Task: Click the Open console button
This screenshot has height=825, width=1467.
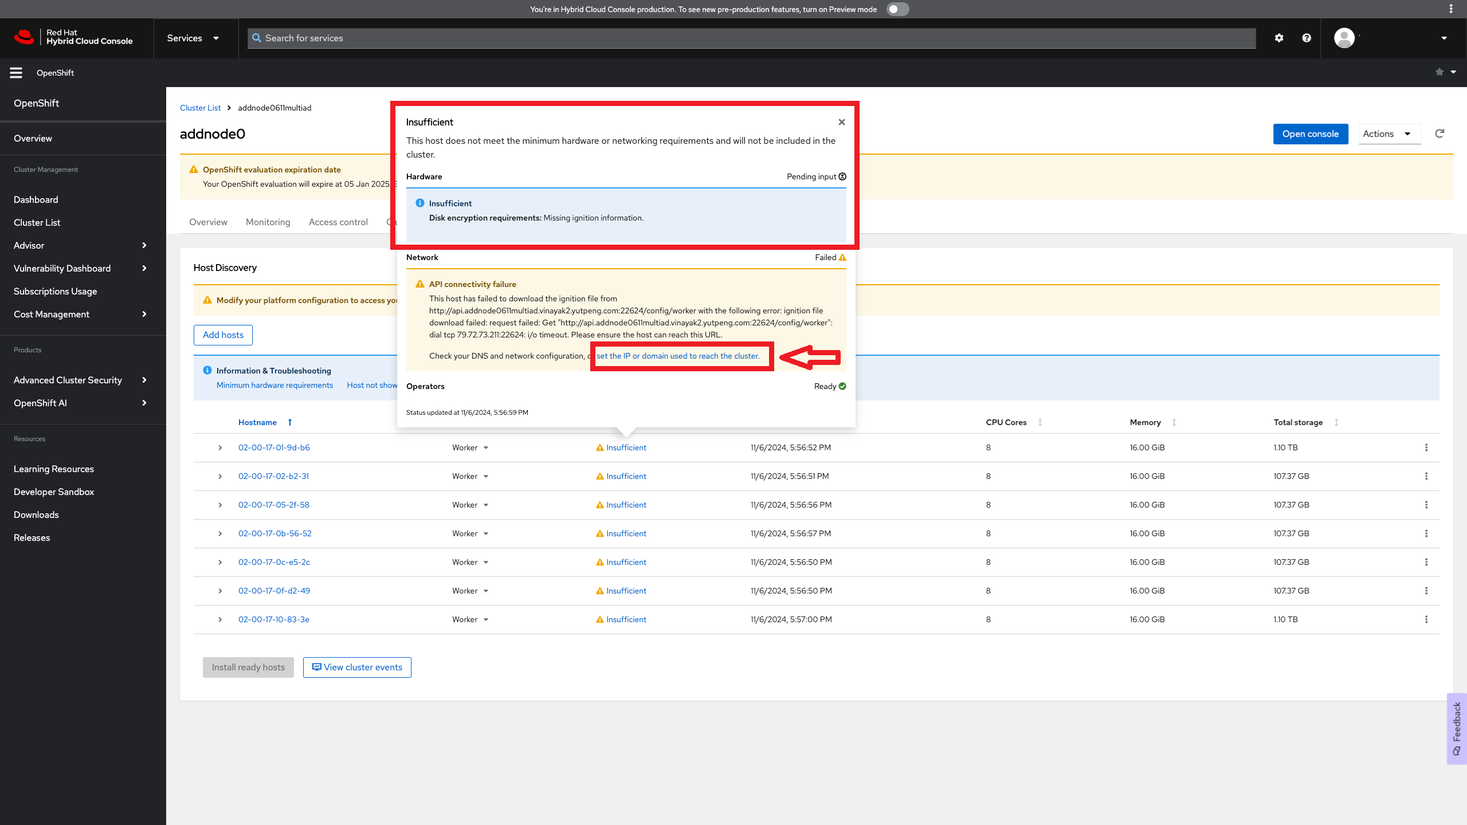Action: point(1311,133)
